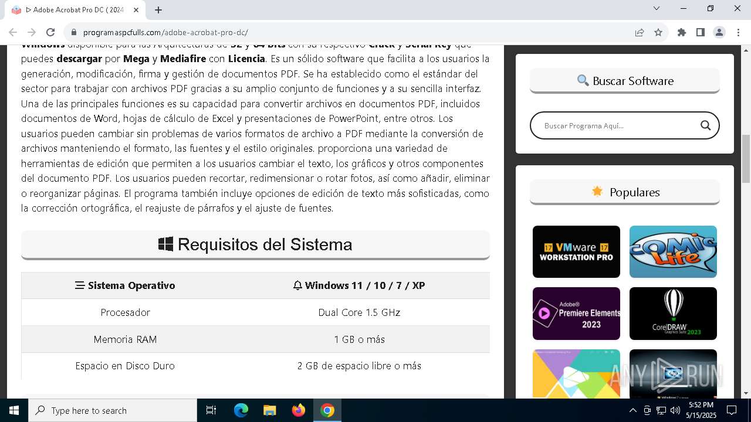Open Adobe Premiere Elements 2023 thumbnail
The height and width of the screenshot is (422, 751).
576,314
